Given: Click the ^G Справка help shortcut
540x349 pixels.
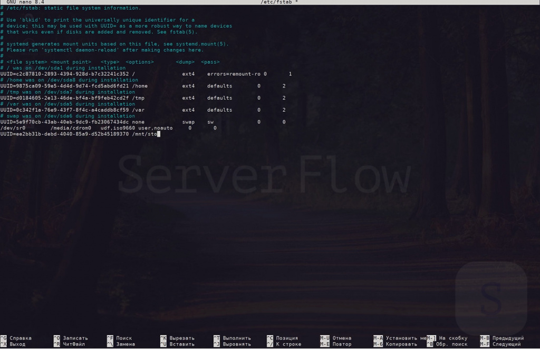Looking at the screenshot, I should pos(16,338).
